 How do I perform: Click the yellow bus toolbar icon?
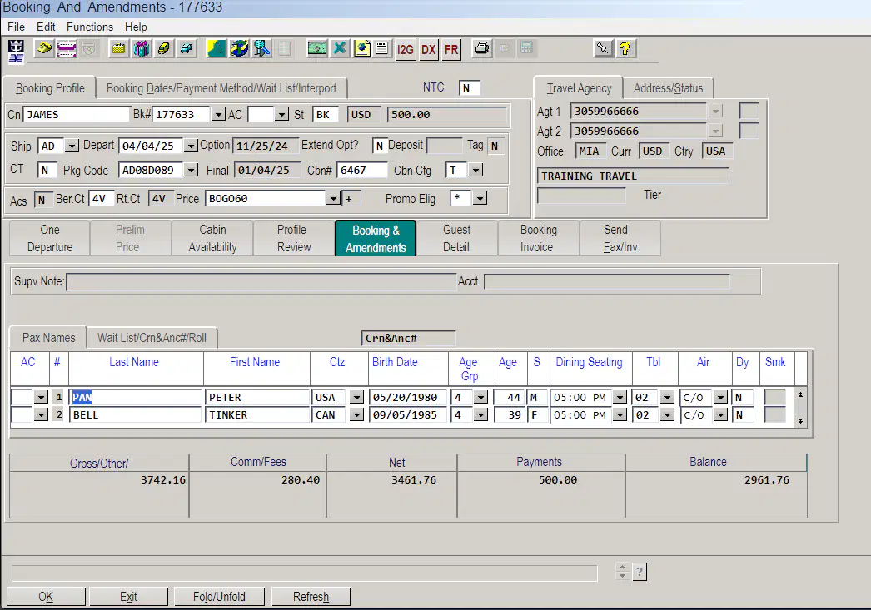[x=164, y=49]
